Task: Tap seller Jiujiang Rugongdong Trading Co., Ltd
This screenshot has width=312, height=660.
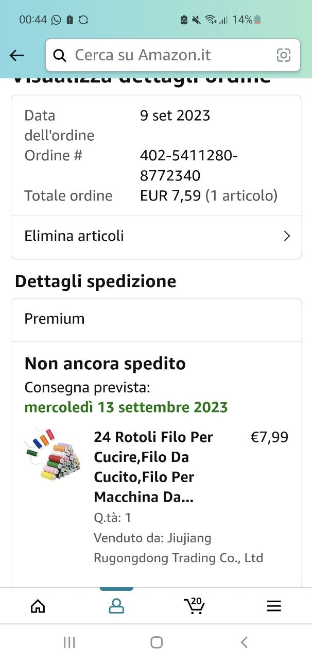Action: point(178,548)
